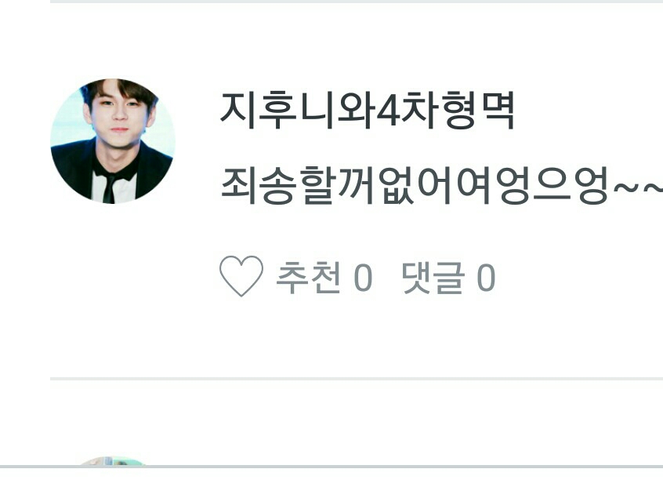Click the 형멱 ending of the username
This screenshot has height=498, width=663.
[x=479, y=111]
